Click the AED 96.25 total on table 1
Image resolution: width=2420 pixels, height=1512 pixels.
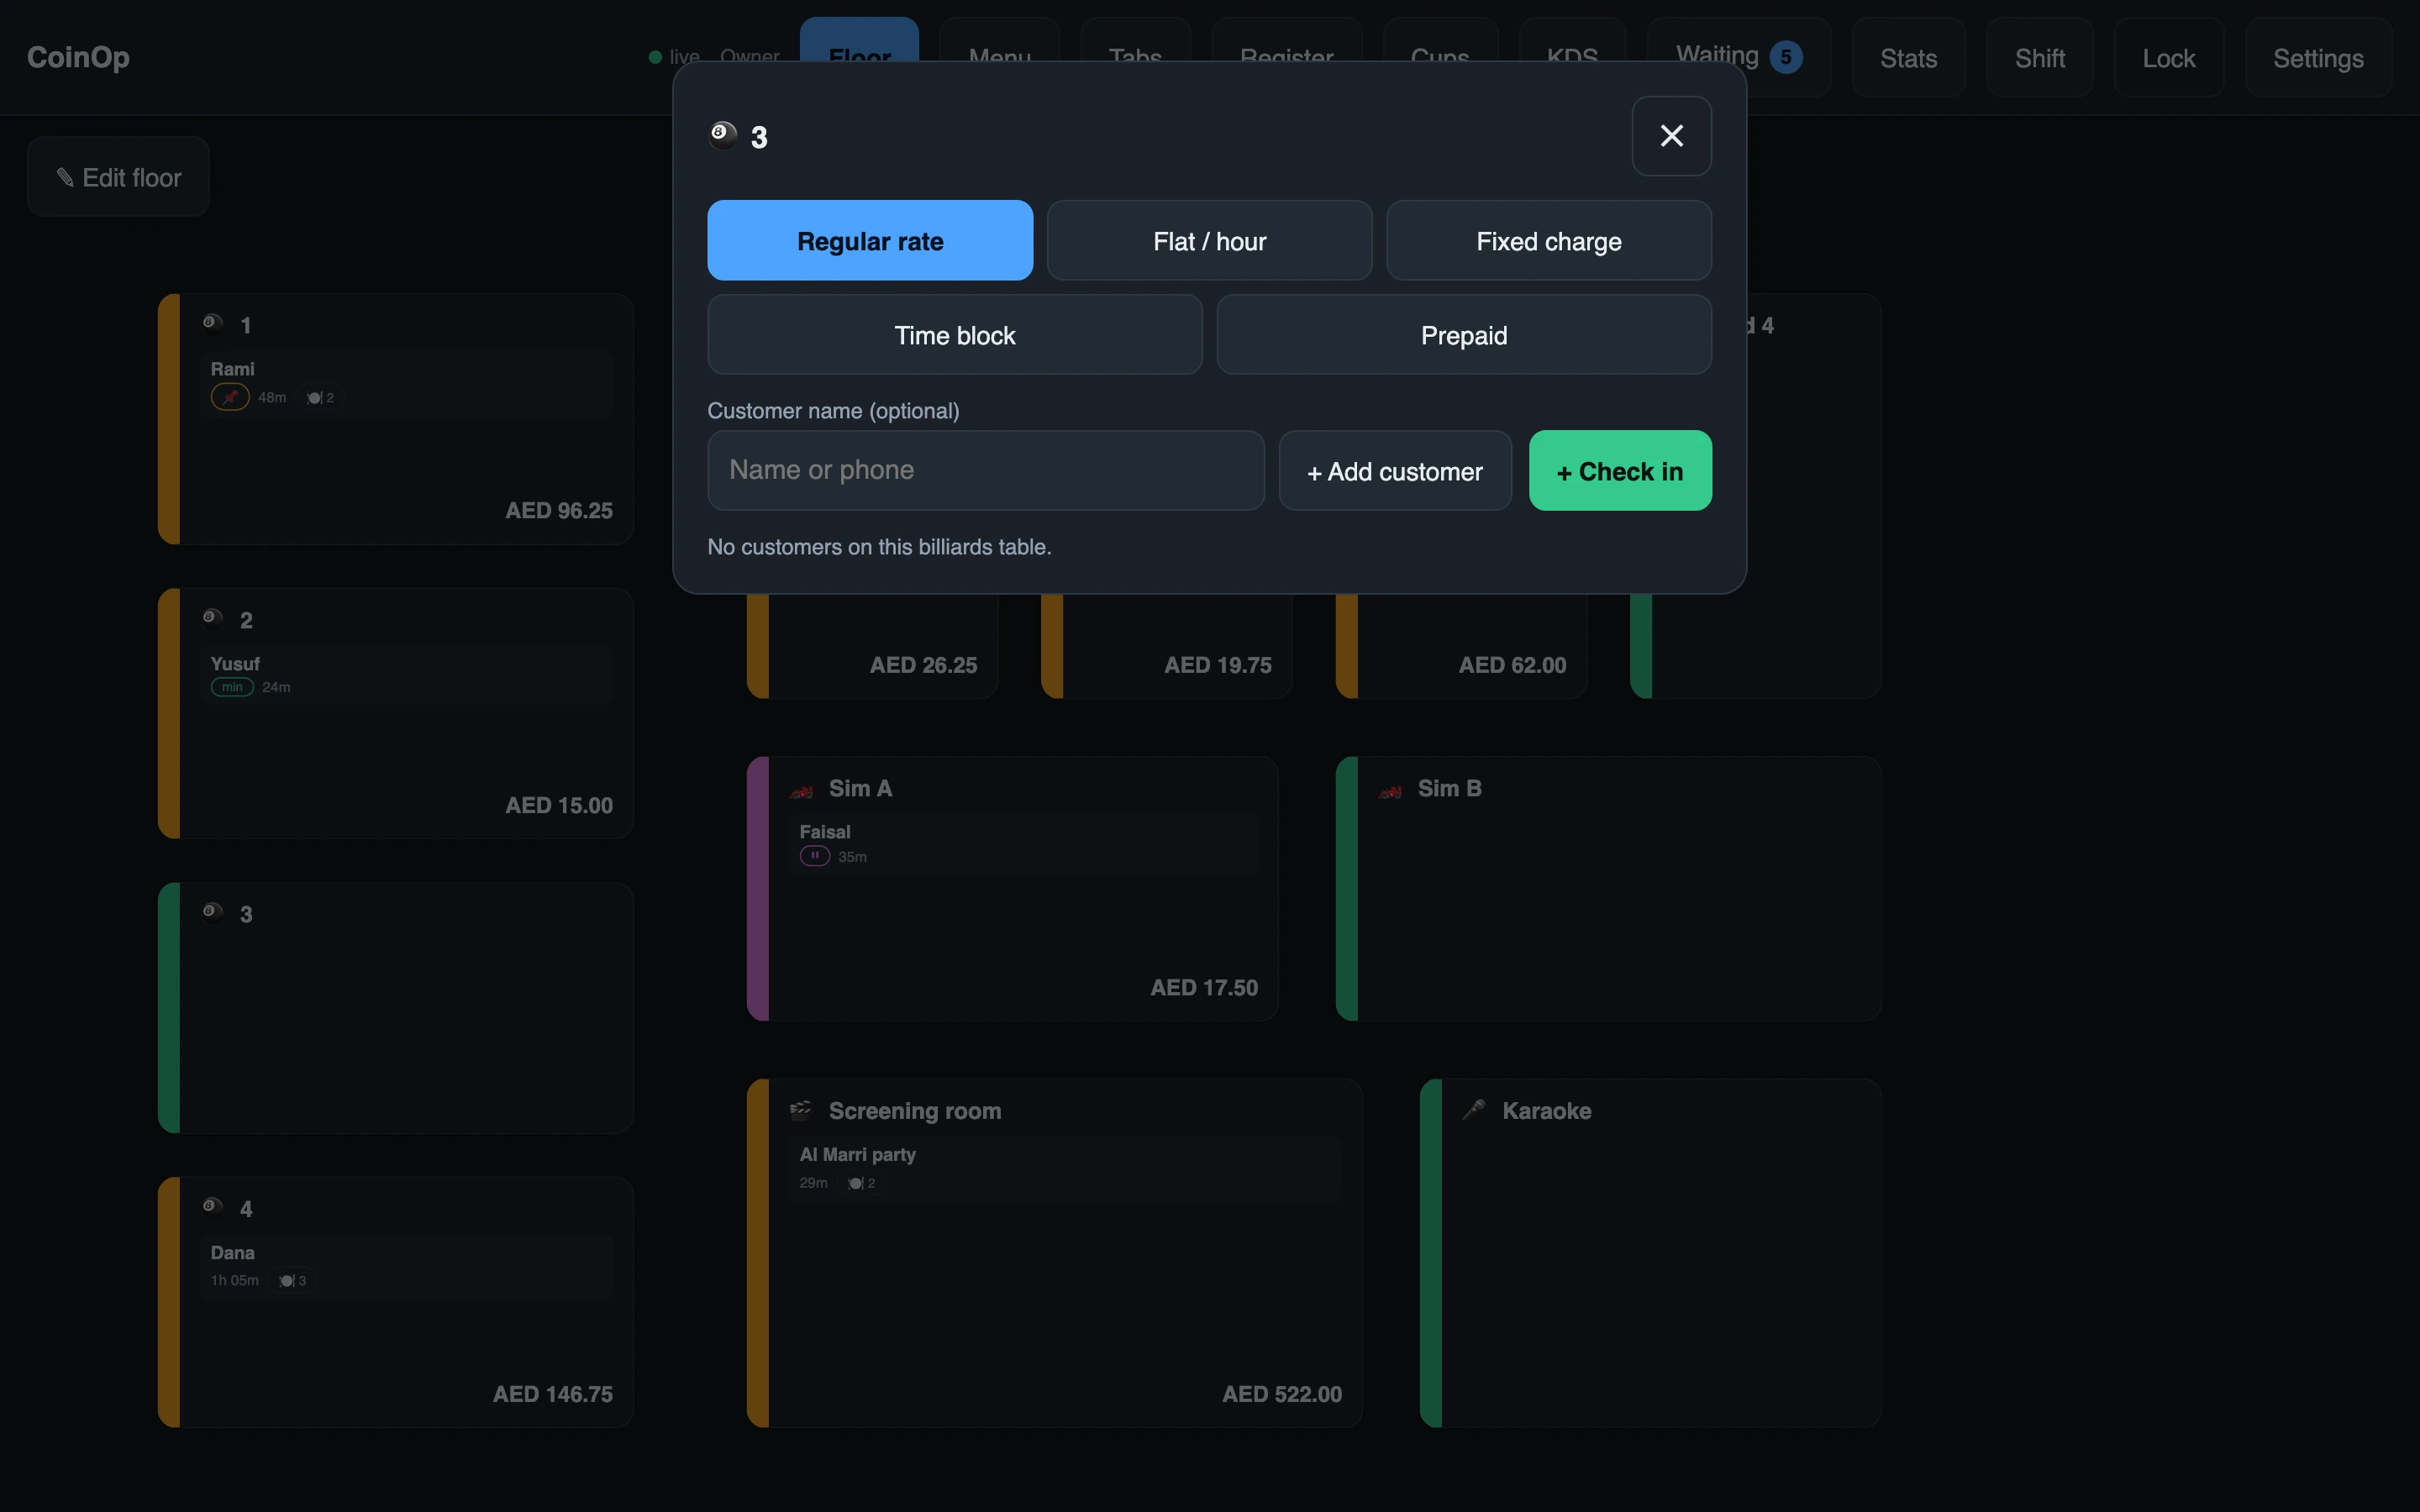(x=559, y=510)
